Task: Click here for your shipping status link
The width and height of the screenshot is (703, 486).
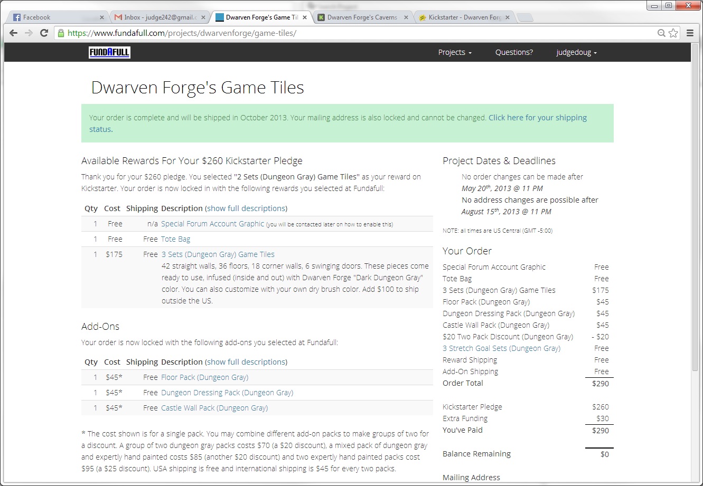Action: click(x=338, y=123)
